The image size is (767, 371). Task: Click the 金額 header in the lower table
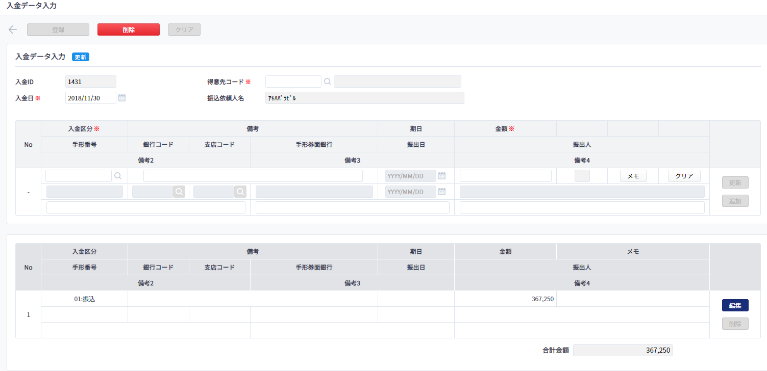pyautogui.click(x=505, y=252)
